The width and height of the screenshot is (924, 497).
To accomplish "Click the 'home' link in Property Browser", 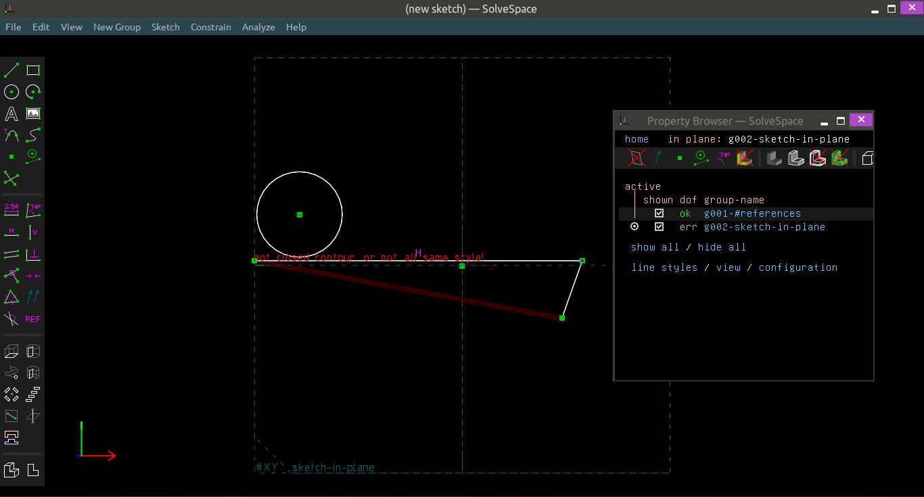I will coord(636,139).
